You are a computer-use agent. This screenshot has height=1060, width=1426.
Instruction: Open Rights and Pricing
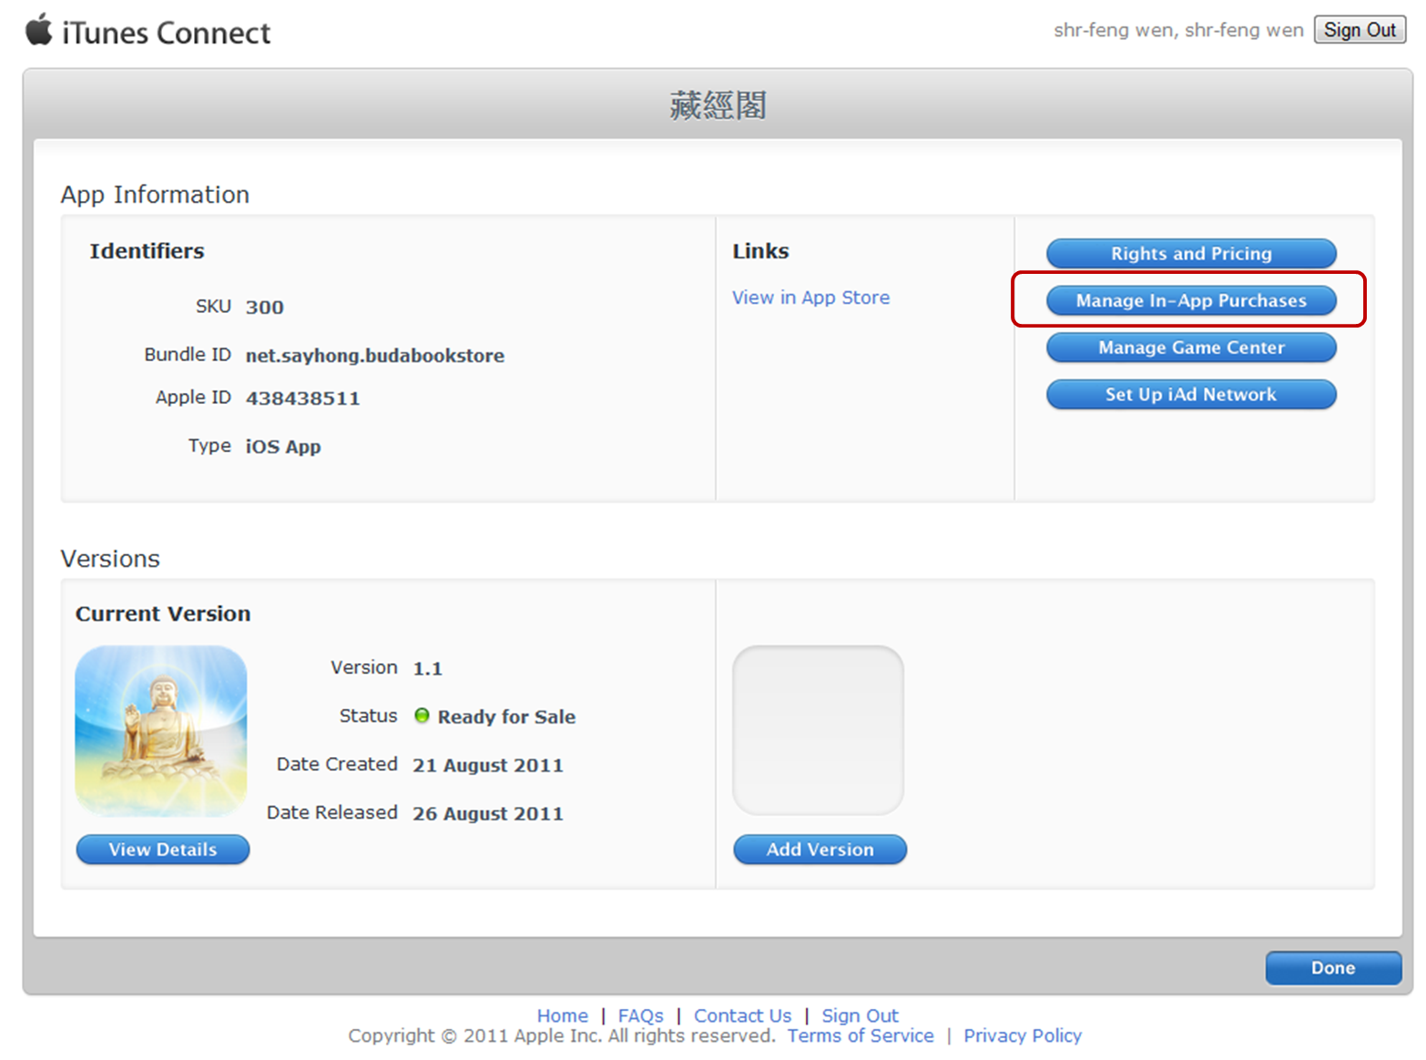coord(1191,253)
